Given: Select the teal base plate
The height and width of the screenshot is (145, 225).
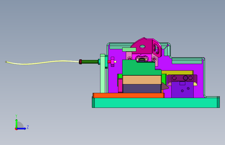Looking at the screenshot, I should (156, 102).
